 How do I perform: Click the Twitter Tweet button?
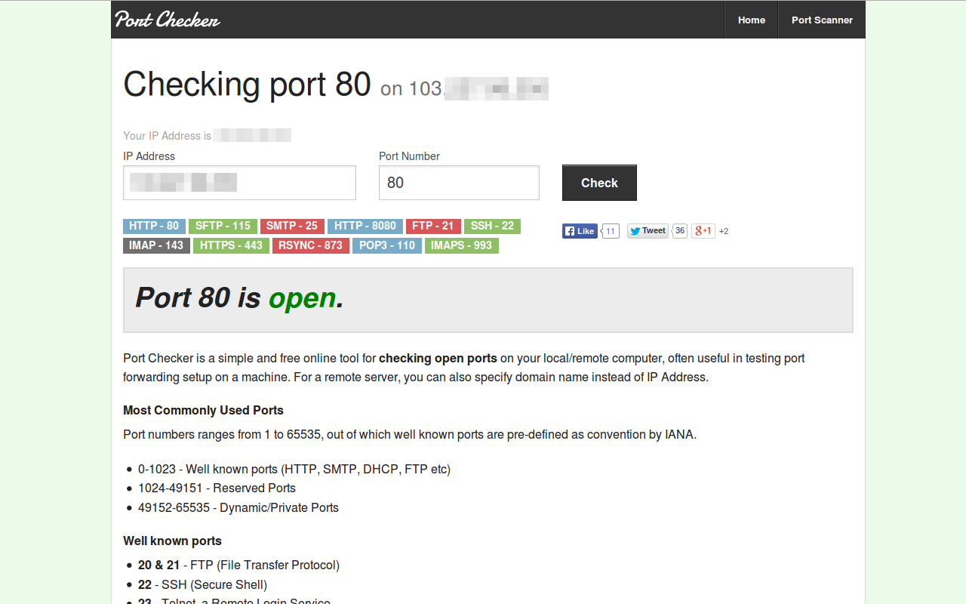648,231
